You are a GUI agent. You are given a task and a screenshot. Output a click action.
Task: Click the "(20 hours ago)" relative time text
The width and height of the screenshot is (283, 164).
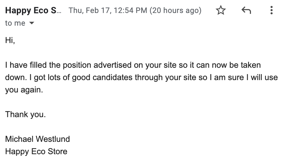click(x=175, y=10)
